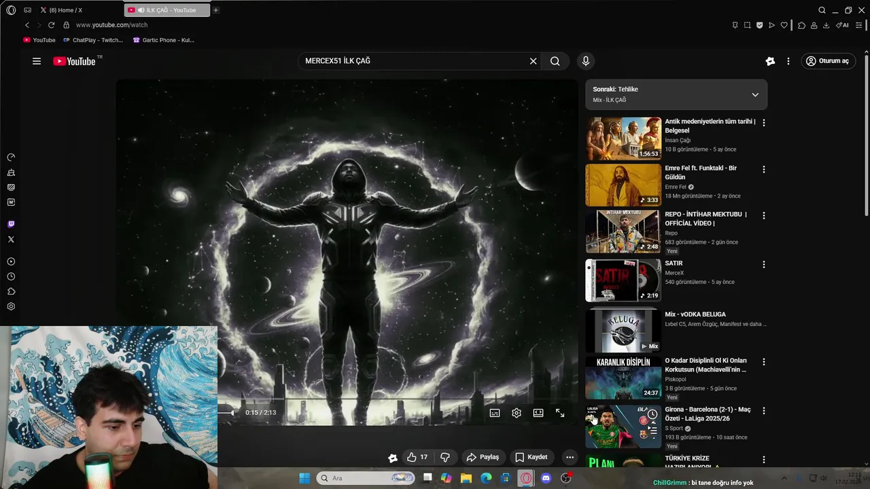The height and width of the screenshot is (489, 870).
Task: Open more actions menu beside Kaydet
Action: [x=570, y=457]
